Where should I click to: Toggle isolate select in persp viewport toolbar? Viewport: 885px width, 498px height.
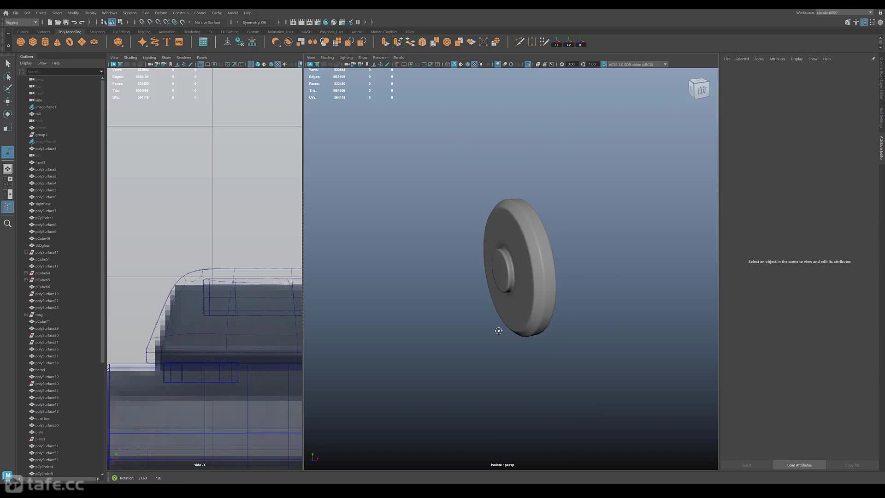click(x=528, y=65)
